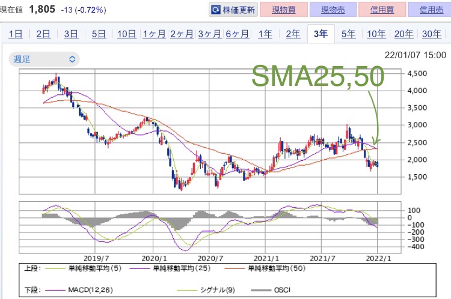Click the 4,500 price axis label
The image size is (451, 299).
pos(417,73)
